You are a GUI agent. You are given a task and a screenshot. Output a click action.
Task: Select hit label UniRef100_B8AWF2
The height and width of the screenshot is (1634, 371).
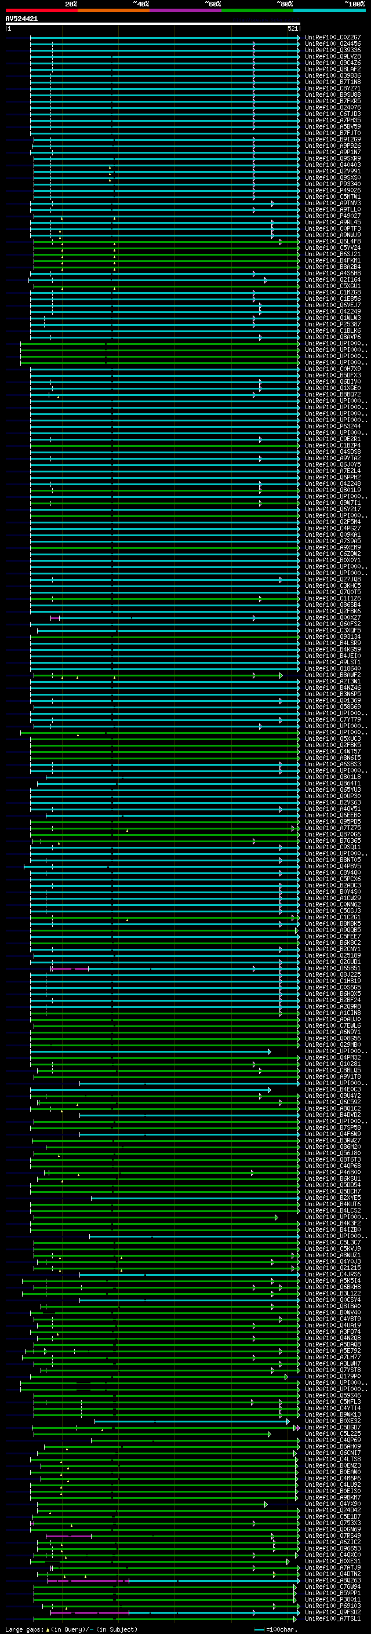tap(332, 675)
